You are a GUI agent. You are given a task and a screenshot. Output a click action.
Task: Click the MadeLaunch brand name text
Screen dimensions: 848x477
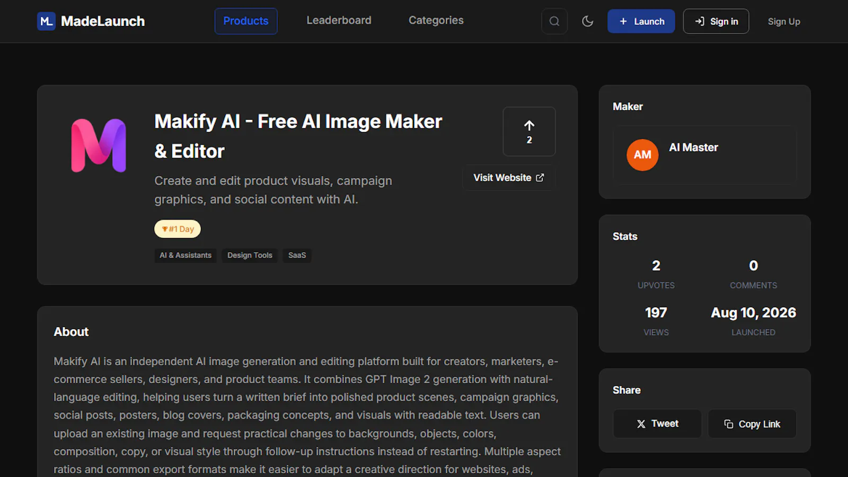pyautogui.click(x=103, y=21)
